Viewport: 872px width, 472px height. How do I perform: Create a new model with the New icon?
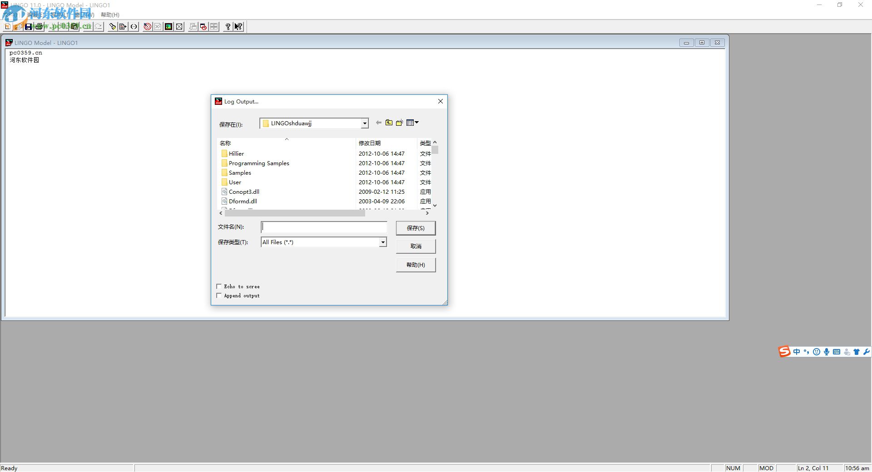(8, 27)
